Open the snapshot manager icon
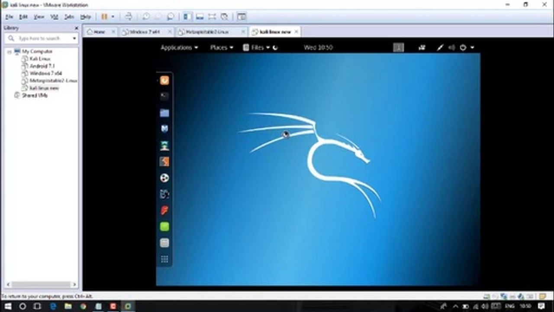The image size is (554, 312). (171, 16)
